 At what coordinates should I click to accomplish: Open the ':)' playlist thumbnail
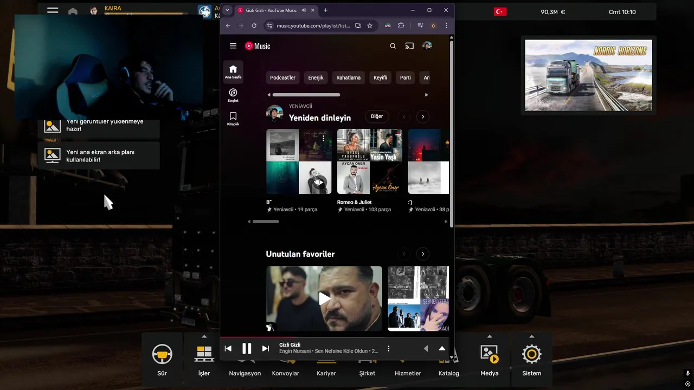[x=428, y=161]
